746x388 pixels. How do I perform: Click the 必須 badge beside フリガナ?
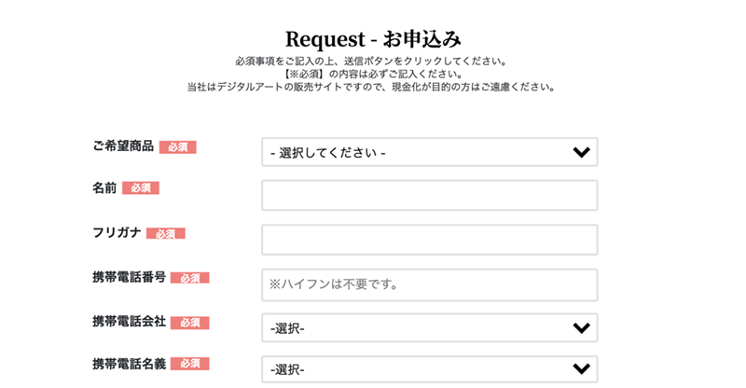165,234
